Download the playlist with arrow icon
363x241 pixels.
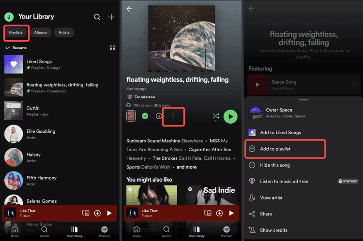tap(159, 116)
